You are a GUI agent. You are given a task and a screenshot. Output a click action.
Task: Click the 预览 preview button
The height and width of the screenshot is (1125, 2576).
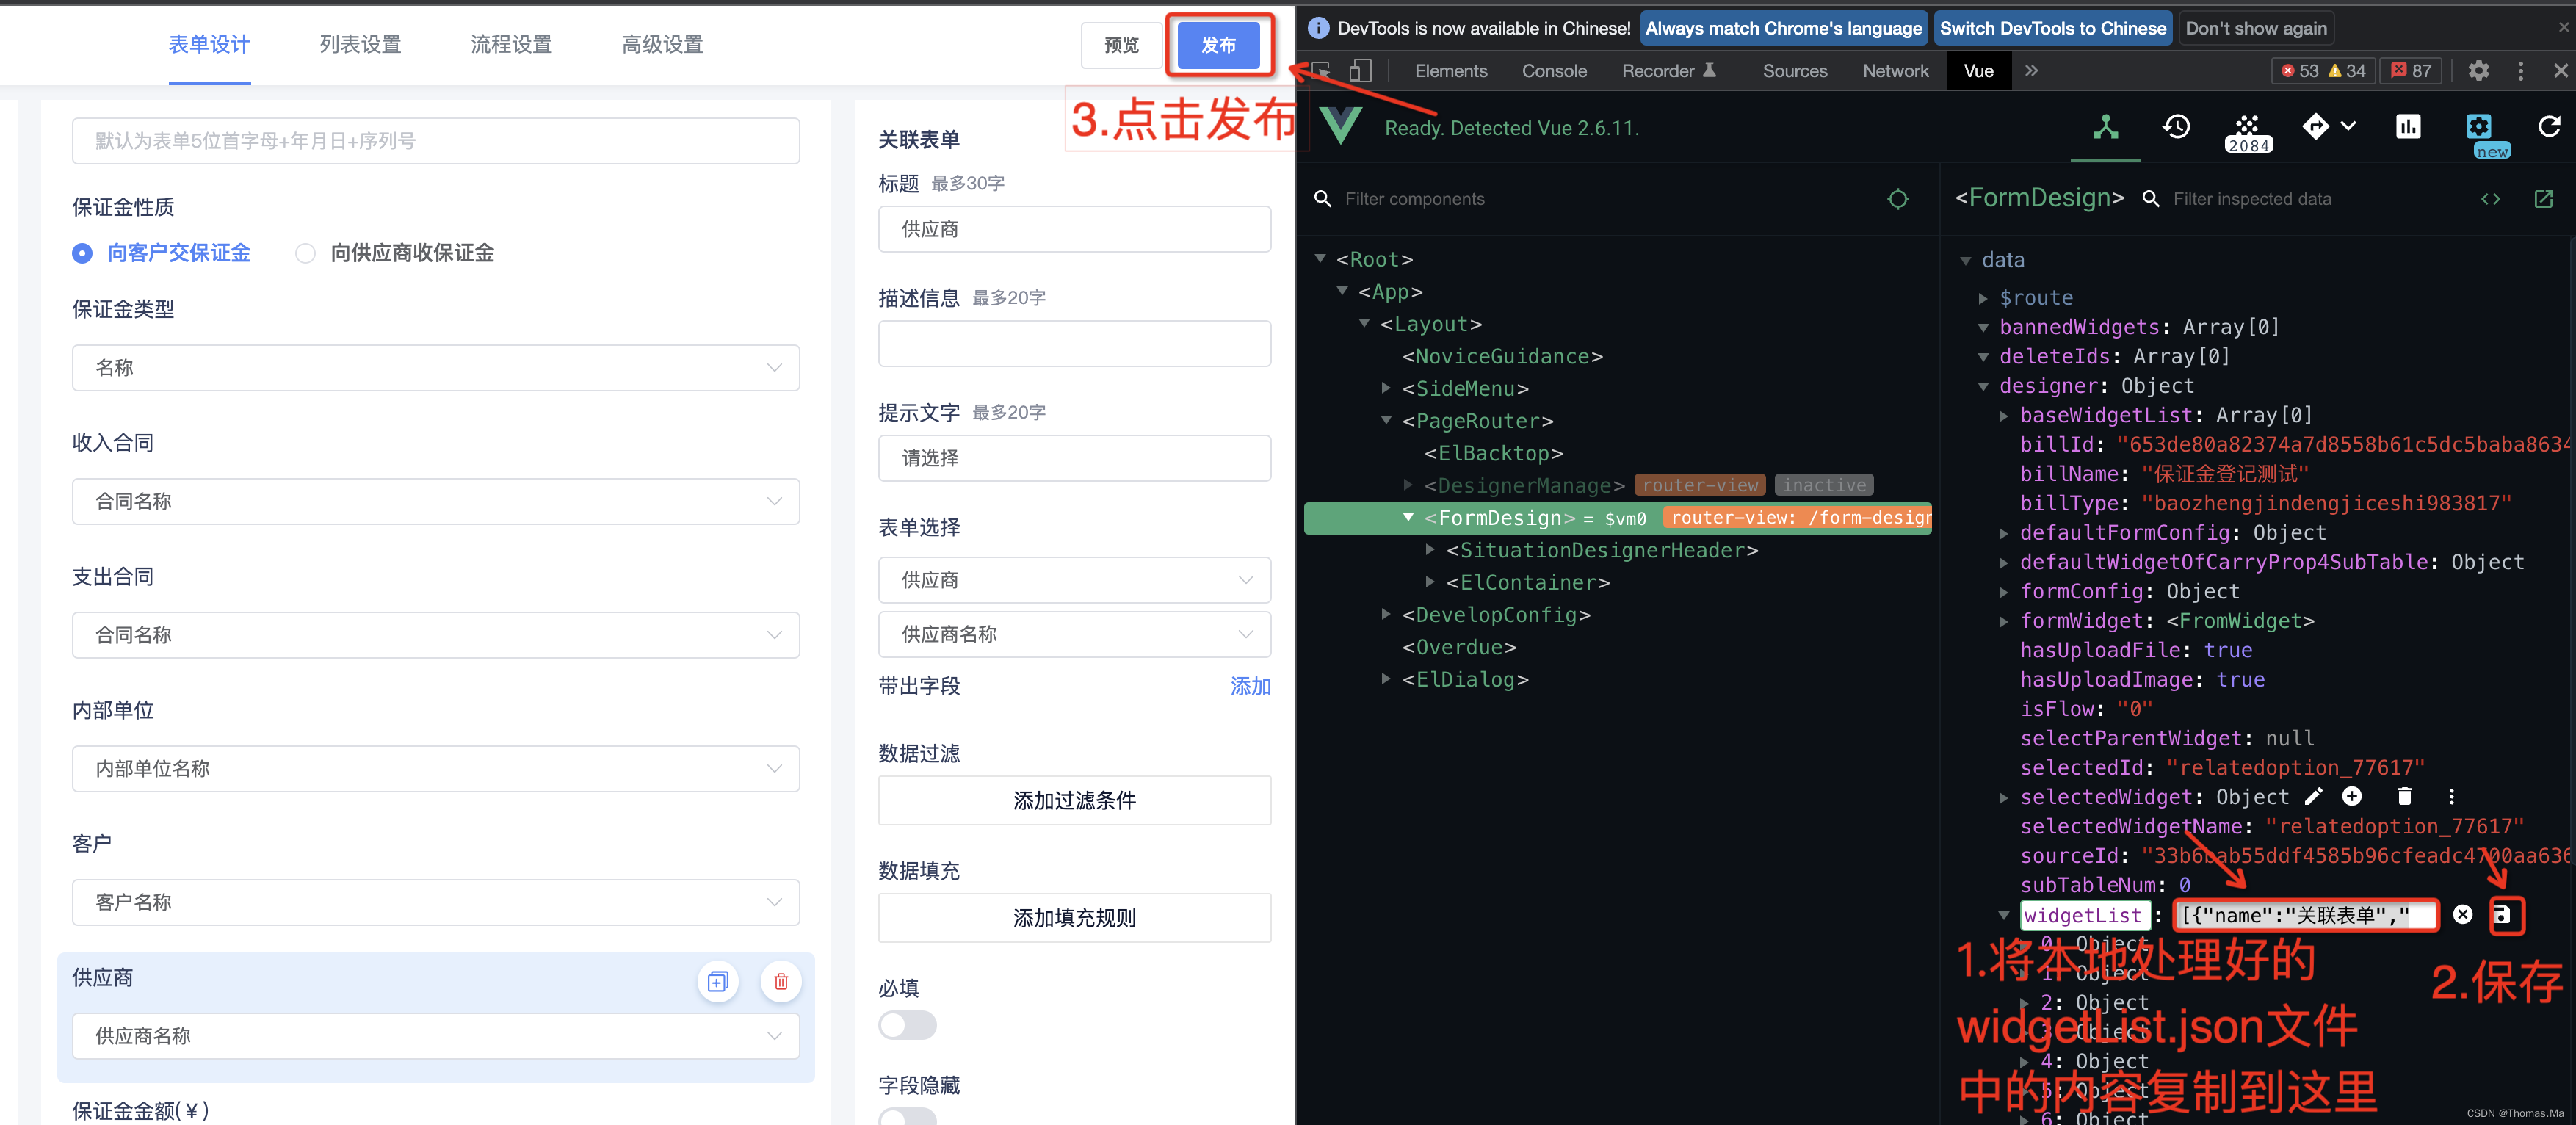(x=1121, y=45)
